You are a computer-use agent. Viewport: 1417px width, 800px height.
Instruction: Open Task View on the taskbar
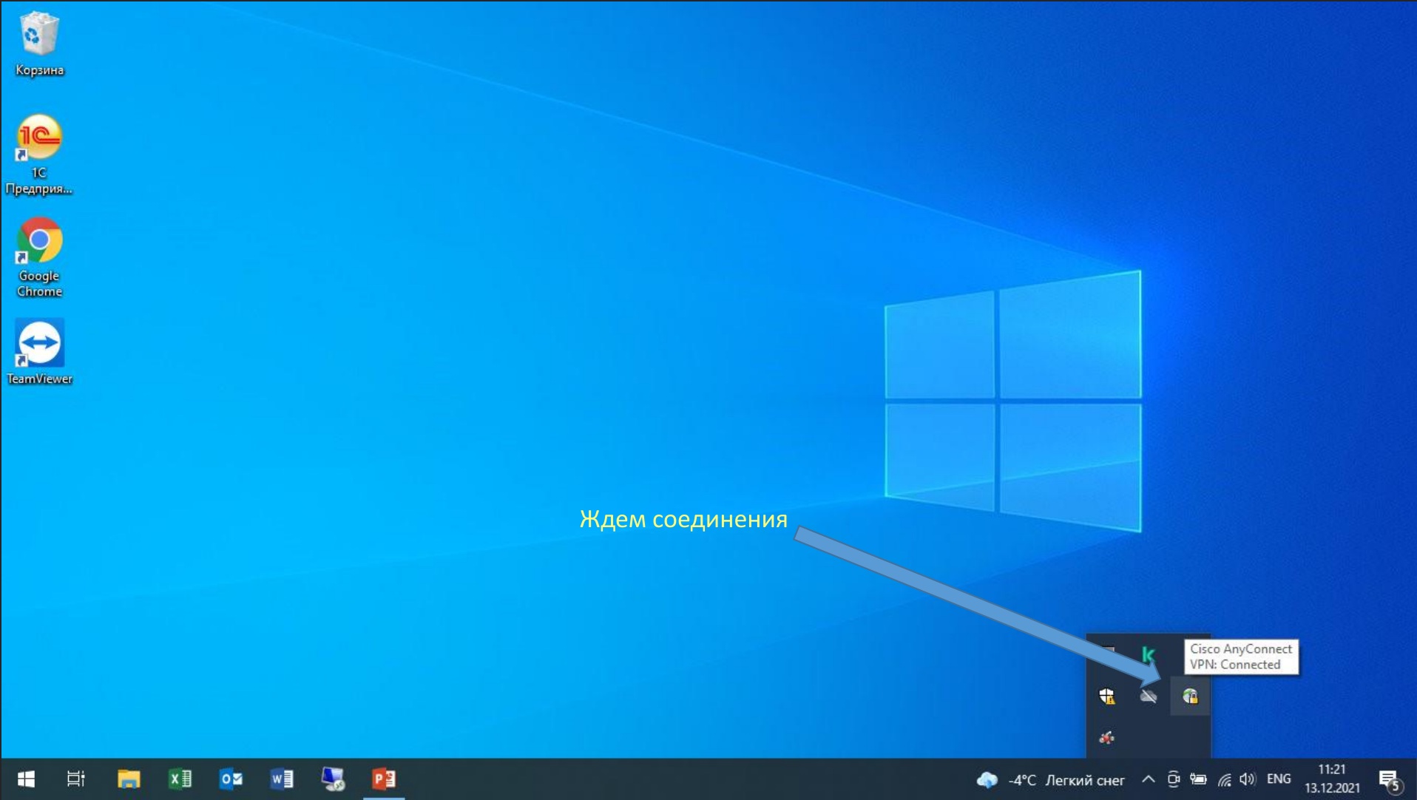click(76, 779)
